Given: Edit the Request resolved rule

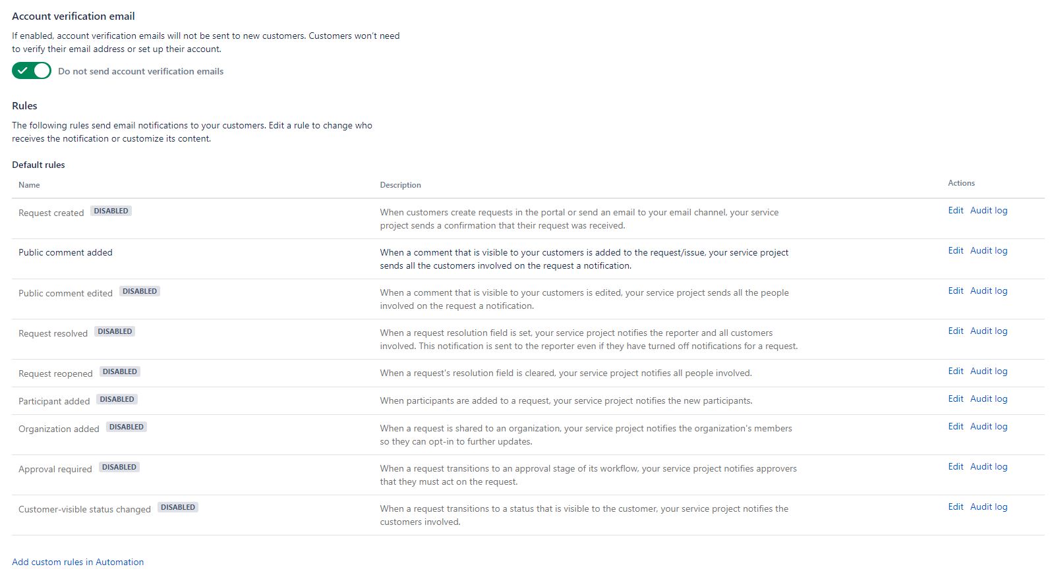Looking at the screenshot, I should [956, 331].
